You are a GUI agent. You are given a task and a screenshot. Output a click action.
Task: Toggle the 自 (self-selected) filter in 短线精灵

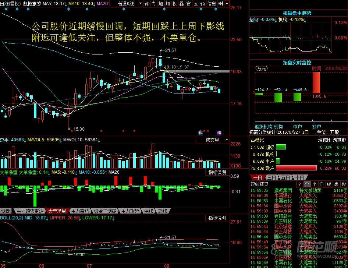[x=322, y=184]
